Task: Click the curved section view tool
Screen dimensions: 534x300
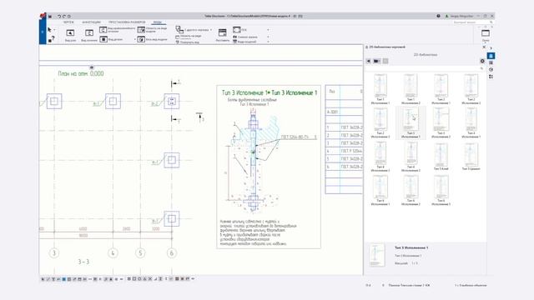Action: 117,30
